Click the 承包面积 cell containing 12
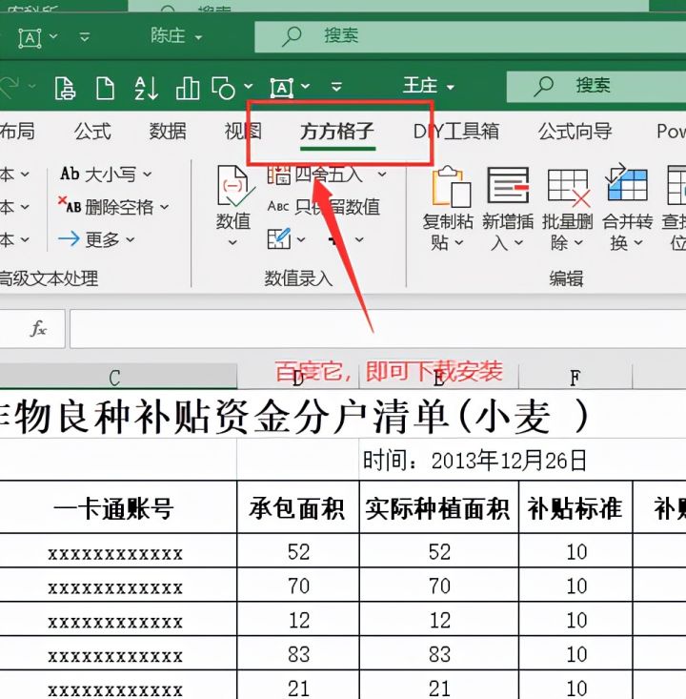The height and width of the screenshot is (699, 686). 298,619
